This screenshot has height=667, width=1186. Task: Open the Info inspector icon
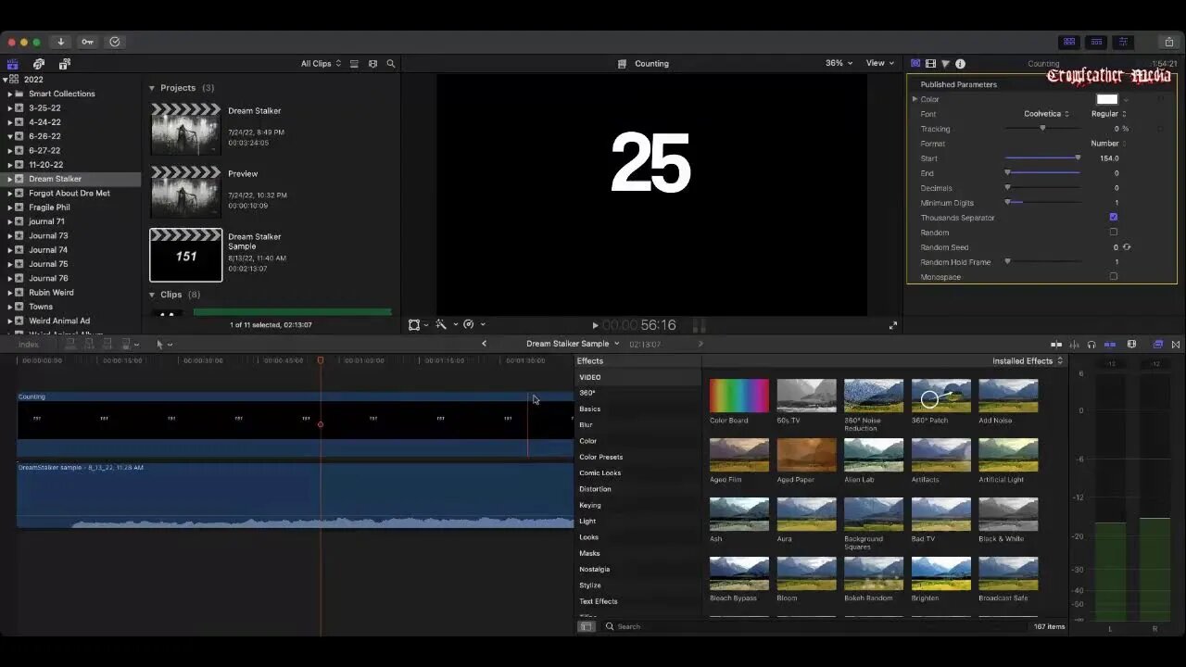960,64
